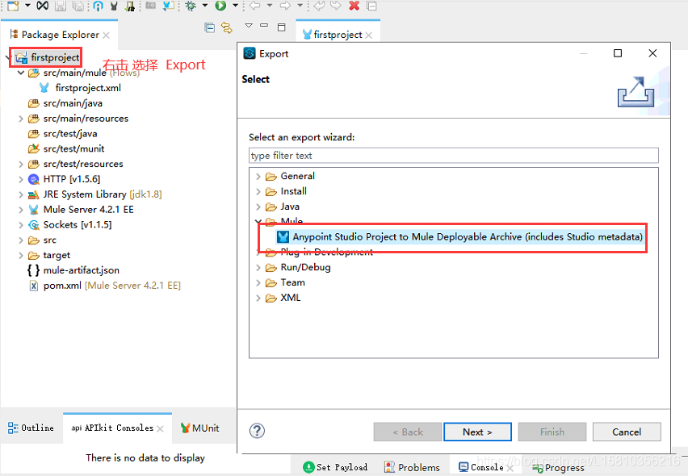Open the Debug dropdown arrow

click(x=204, y=6)
